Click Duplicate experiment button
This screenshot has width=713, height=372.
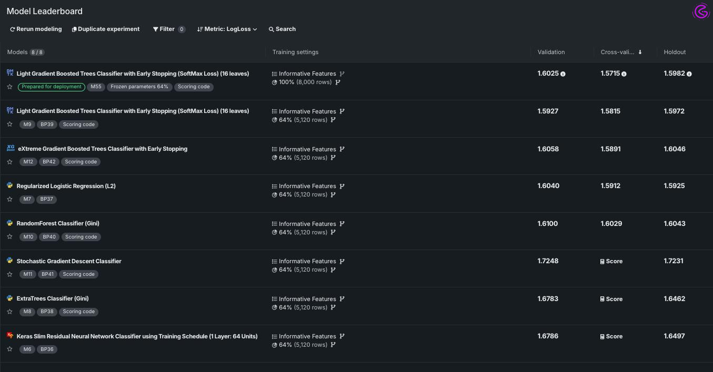(x=105, y=29)
